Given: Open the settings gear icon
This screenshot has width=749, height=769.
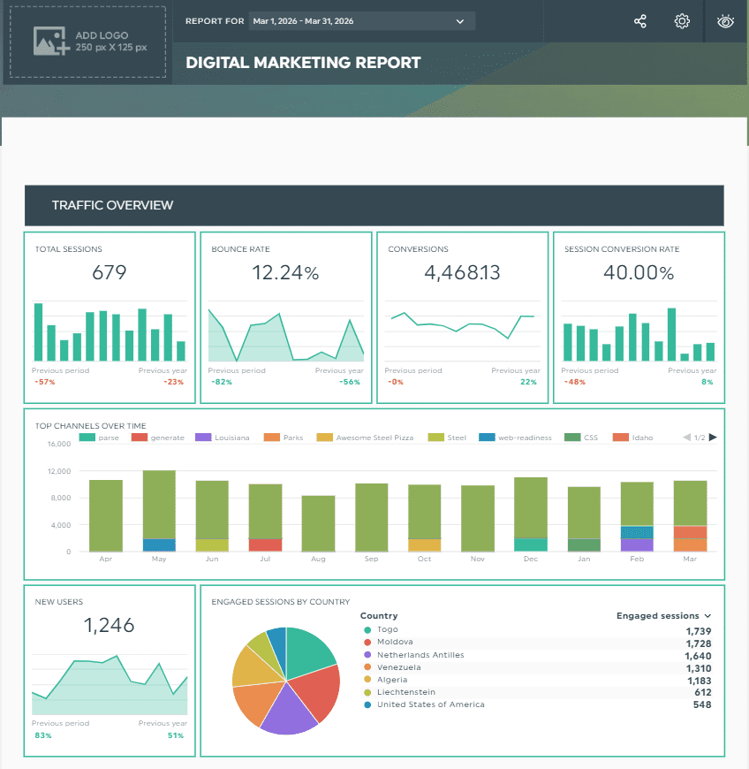Looking at the screenshot, I should tap(682, 20).
